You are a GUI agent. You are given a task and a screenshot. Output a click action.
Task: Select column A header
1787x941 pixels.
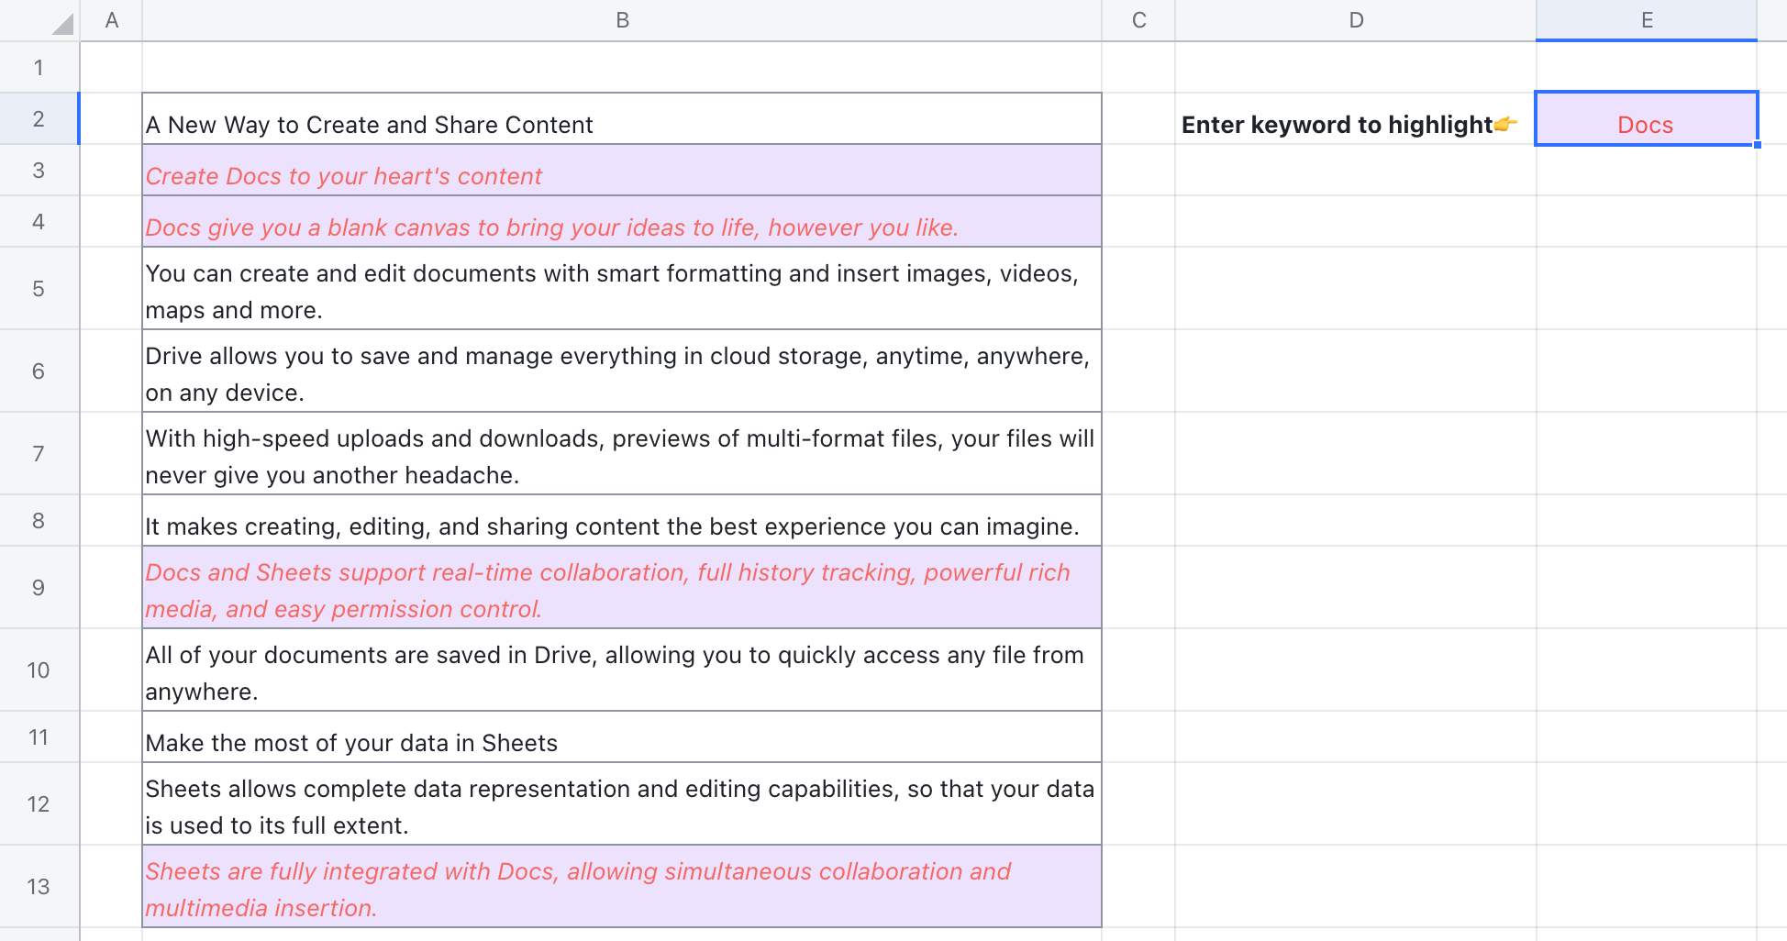click(111, 19)
